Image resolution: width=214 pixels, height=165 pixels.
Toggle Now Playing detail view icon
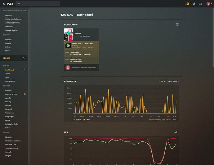pos(177,25)
